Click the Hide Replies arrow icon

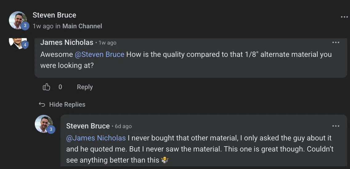pyautogui.click(x=42, y=104)
